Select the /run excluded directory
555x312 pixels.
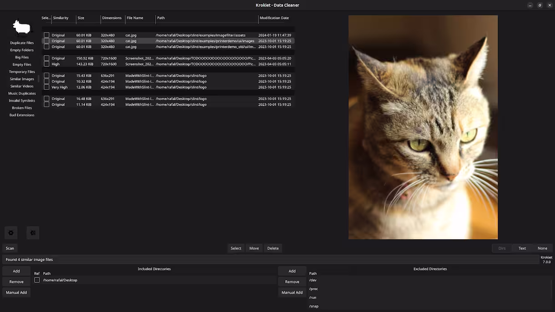pos(313,297)
